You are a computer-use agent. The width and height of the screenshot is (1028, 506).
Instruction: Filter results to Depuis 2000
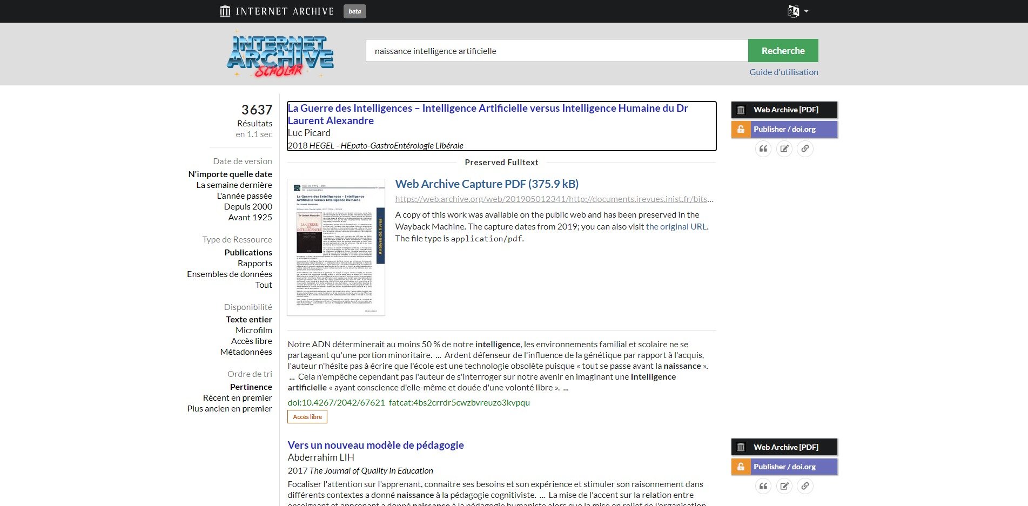pyautogui.click(x=248, y=206)
